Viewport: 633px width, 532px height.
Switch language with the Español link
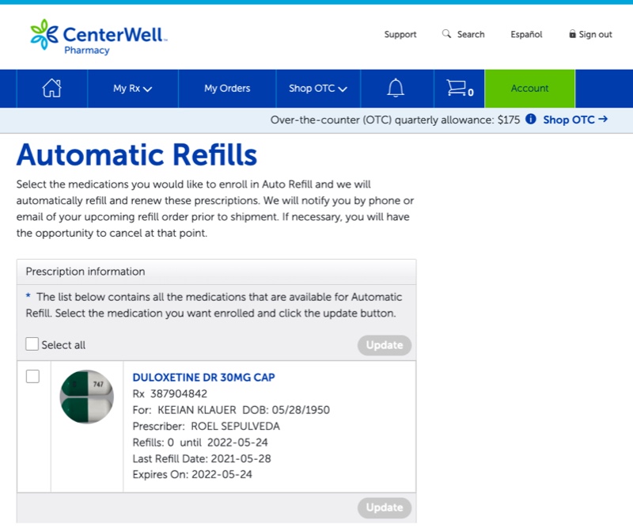[526, 34]
